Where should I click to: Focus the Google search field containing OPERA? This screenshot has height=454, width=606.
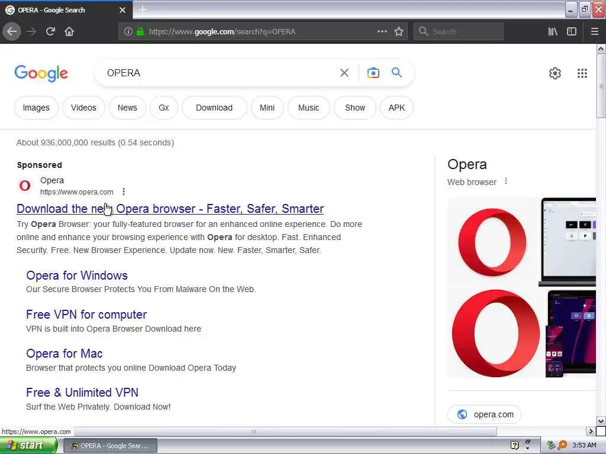pyautogui.click(x=220, y=73)
